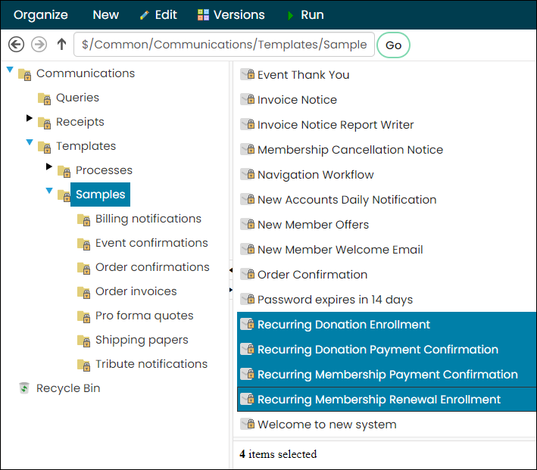The image size is (537, 470).
Task: Click Edit in the toolbar
Action: click(158, 15)
